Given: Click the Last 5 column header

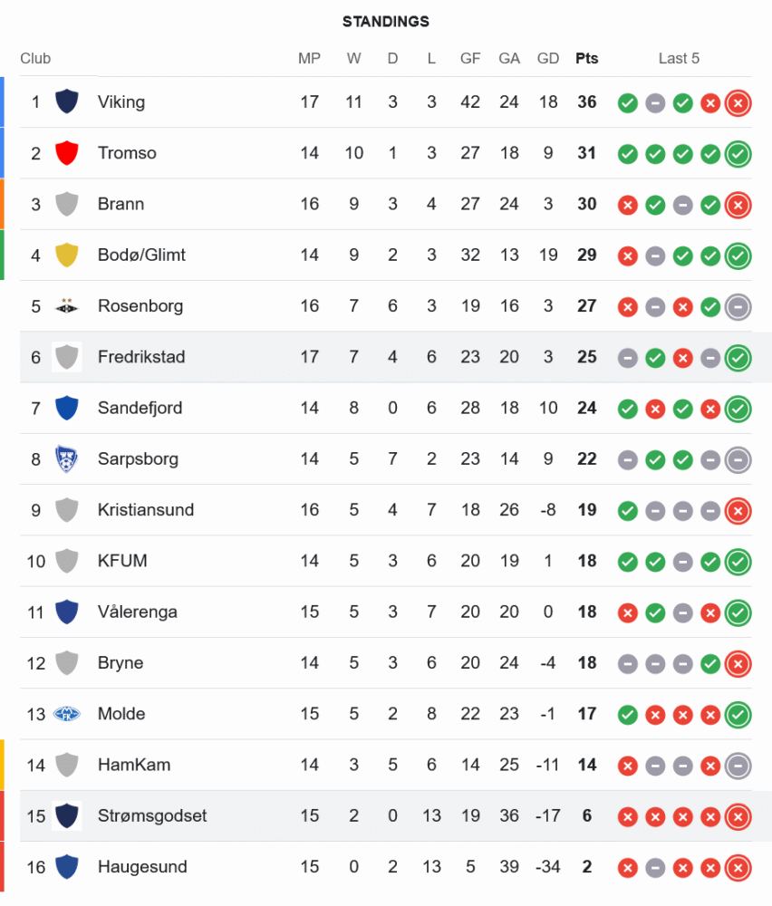Looking at the screenshot, I should click(679, 59).
